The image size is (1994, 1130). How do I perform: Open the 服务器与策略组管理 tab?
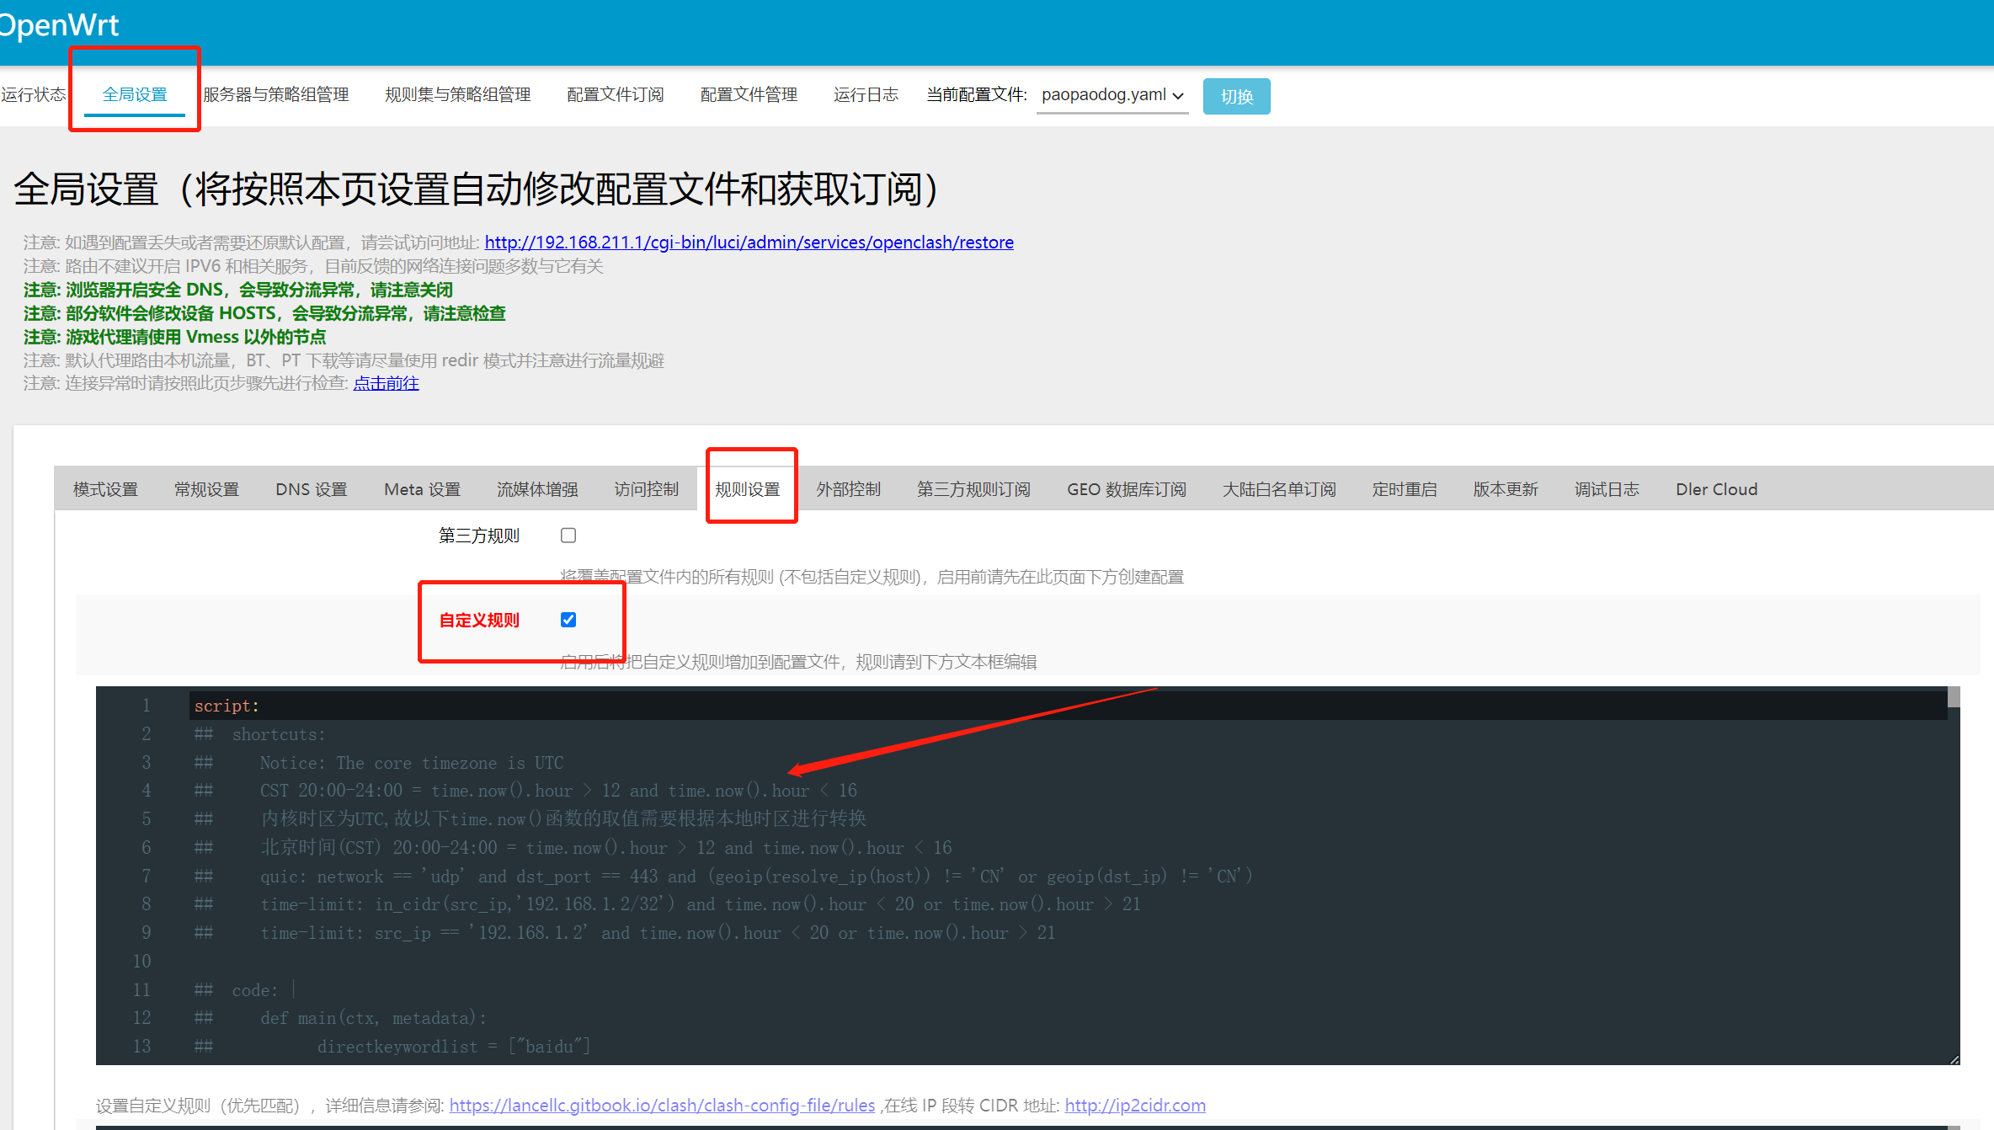click(x=277, y=94)
